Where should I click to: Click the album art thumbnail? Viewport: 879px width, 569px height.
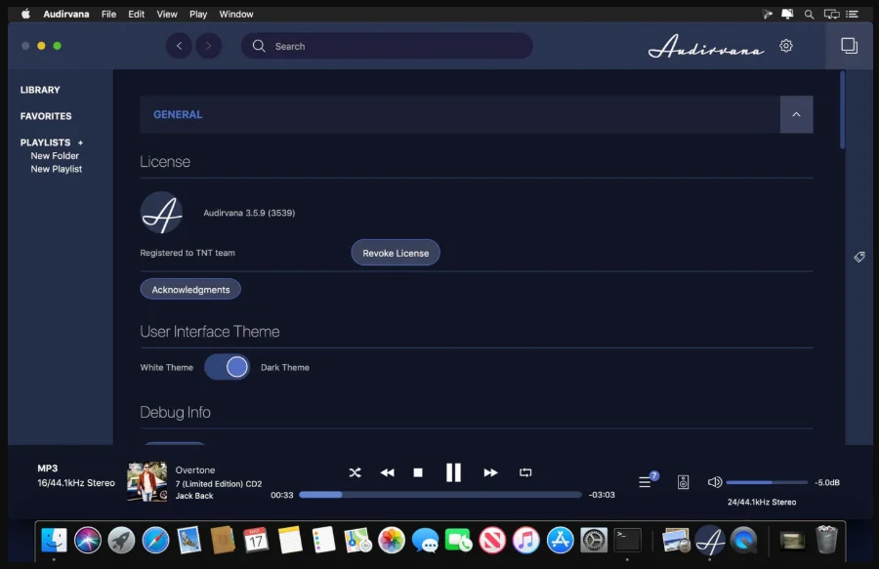(146, 481)
